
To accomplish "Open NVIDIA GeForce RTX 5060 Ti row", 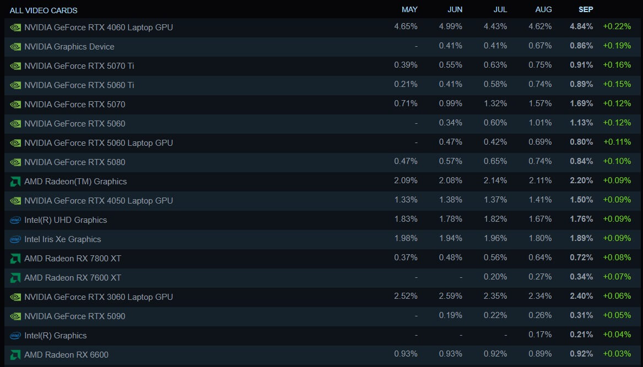I will (x=79, y=85).
